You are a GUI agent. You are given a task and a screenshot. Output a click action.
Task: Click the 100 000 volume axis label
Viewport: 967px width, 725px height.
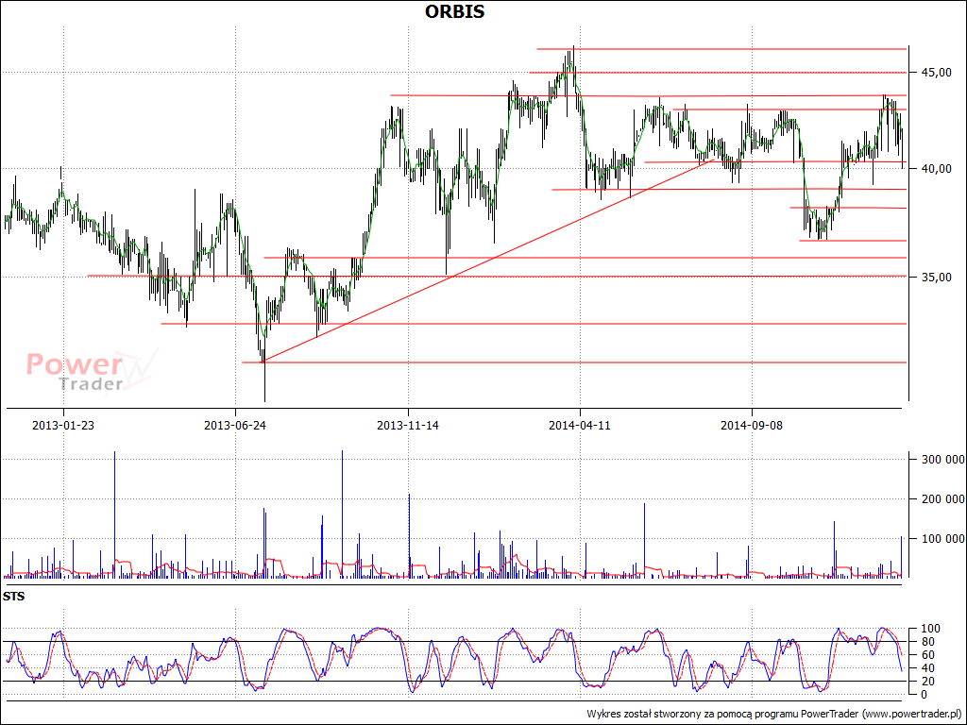pos(942,539)
